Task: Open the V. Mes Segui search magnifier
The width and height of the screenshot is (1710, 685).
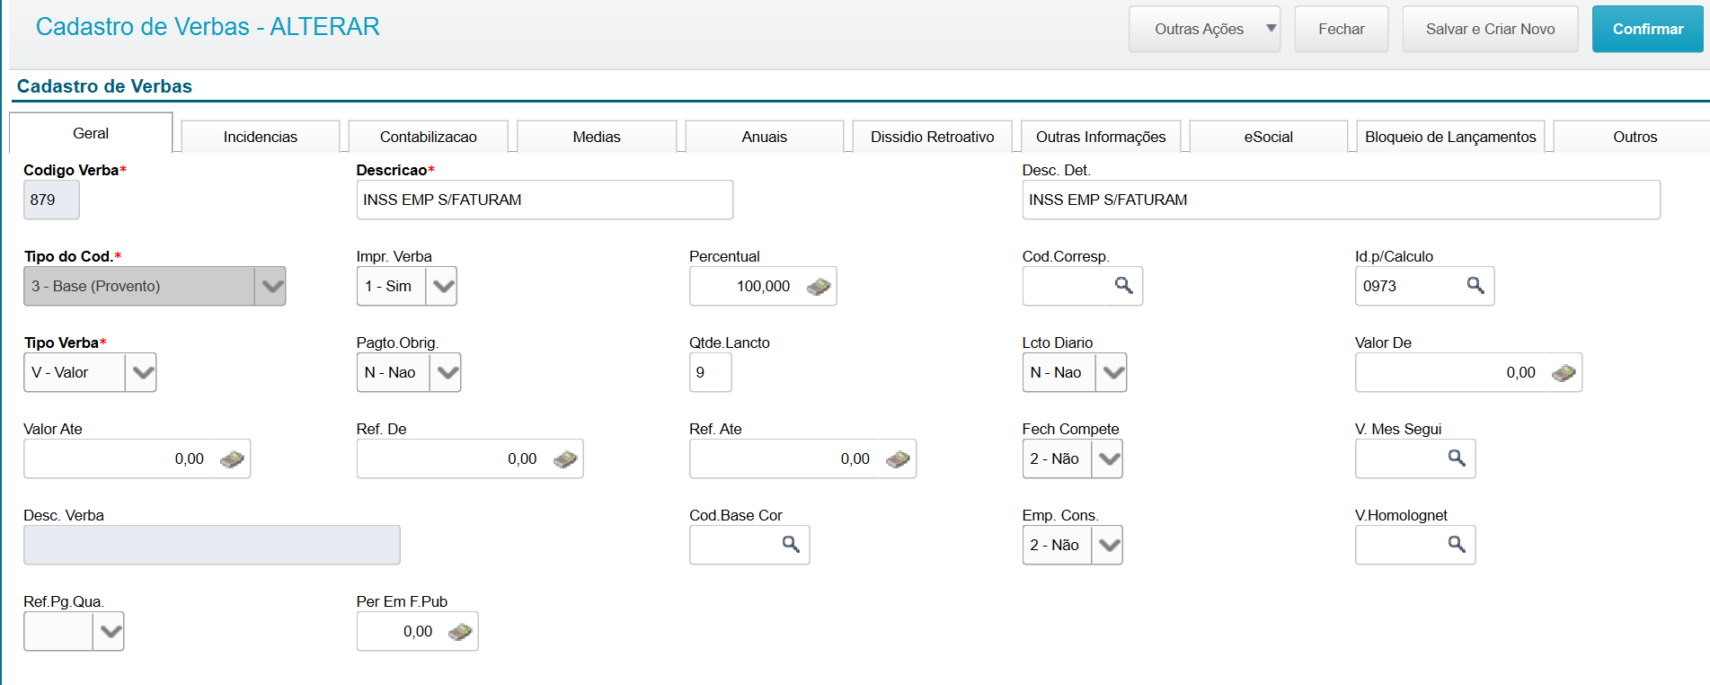Action: coord(1456,458)
